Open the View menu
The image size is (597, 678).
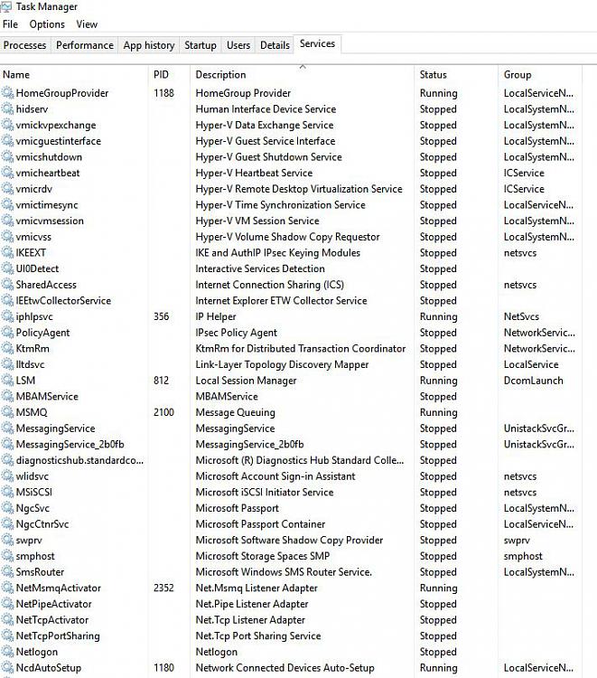point(87,24)
